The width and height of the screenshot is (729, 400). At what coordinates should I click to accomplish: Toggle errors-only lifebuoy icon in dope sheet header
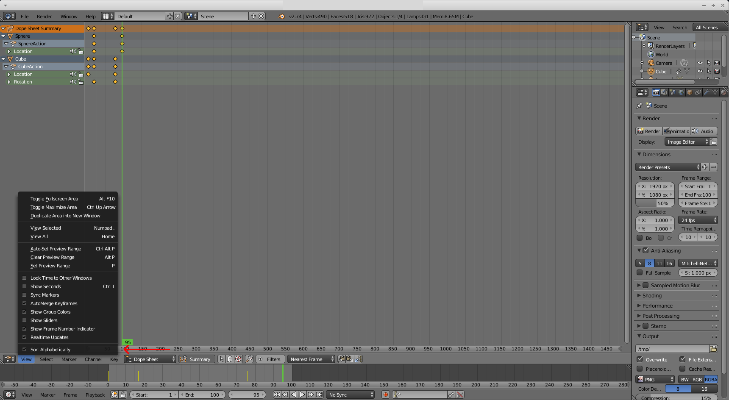[x=238, y=359]
